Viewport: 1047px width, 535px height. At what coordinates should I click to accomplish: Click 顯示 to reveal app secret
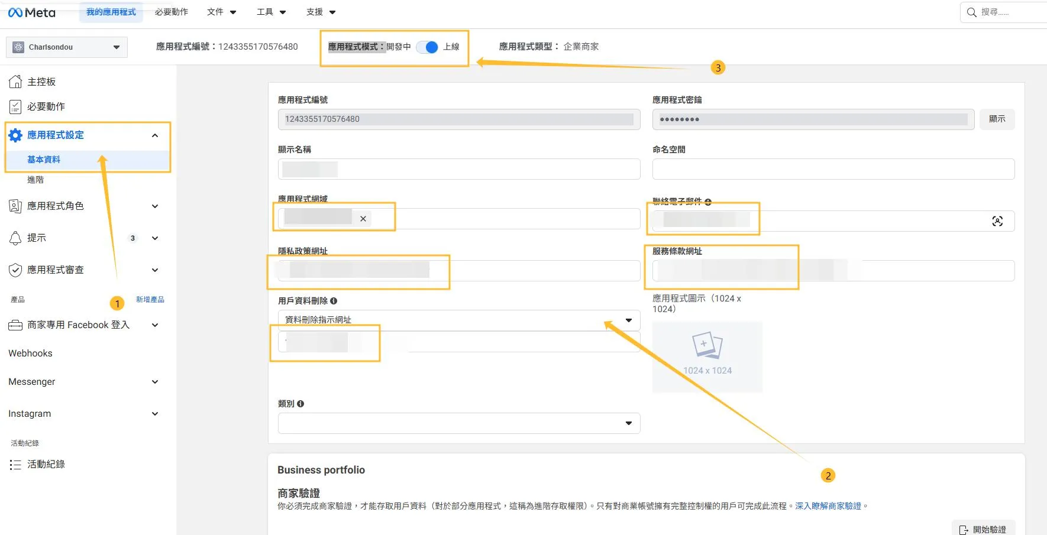[x=997, y=119]
